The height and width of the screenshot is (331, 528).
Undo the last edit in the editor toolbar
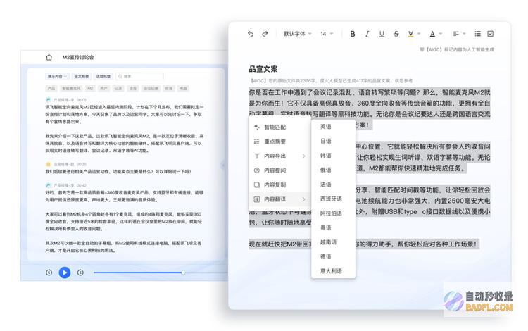pos(251,34)
